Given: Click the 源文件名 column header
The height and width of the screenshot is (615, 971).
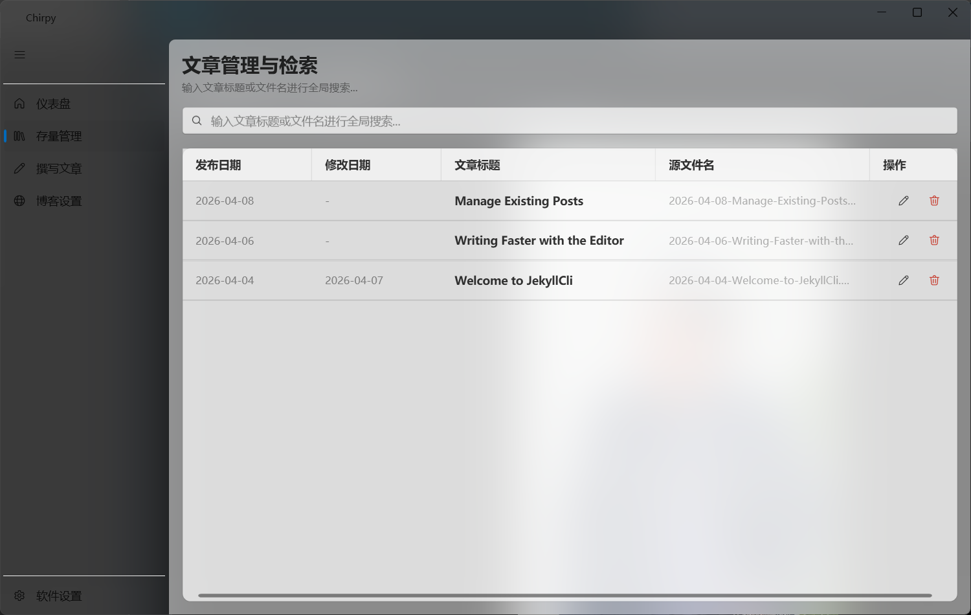Looking at the screenshot, I should pos(691,164).
